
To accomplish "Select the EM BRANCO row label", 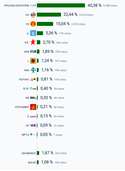I will 29,153.
